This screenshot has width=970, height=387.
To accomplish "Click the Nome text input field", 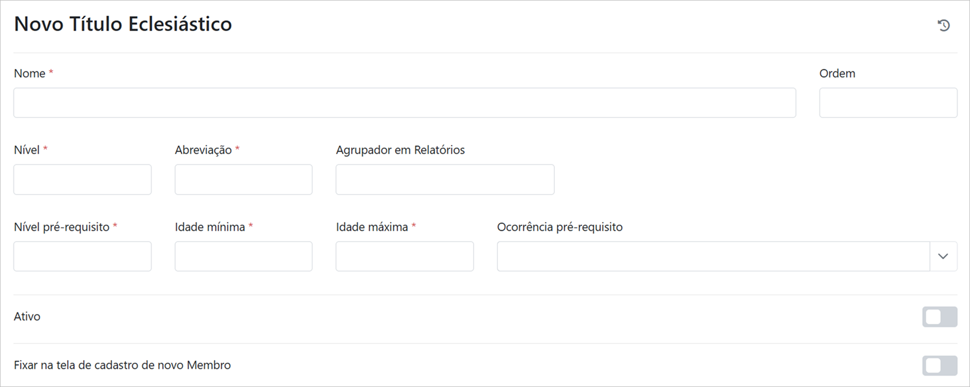I will coord(404,102).
